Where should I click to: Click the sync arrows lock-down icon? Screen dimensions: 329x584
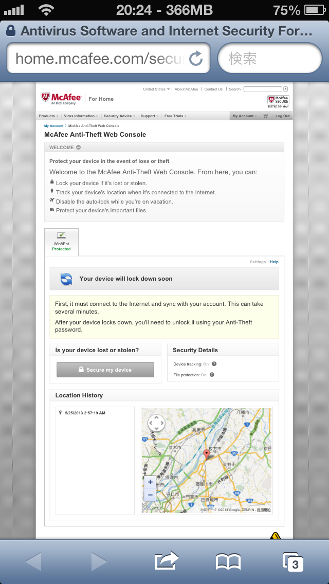66,279
